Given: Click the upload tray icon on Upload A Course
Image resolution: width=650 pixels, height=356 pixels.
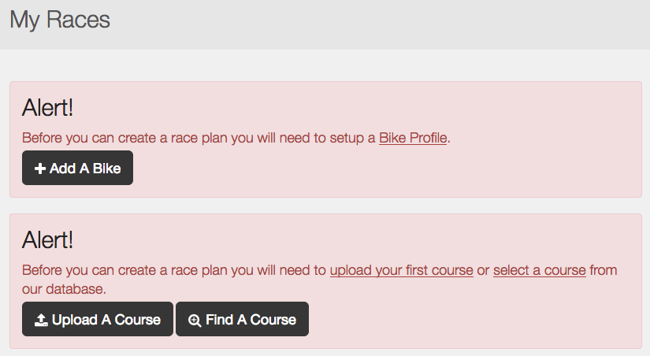Looking at the screenshot, I should coord(41,320).
